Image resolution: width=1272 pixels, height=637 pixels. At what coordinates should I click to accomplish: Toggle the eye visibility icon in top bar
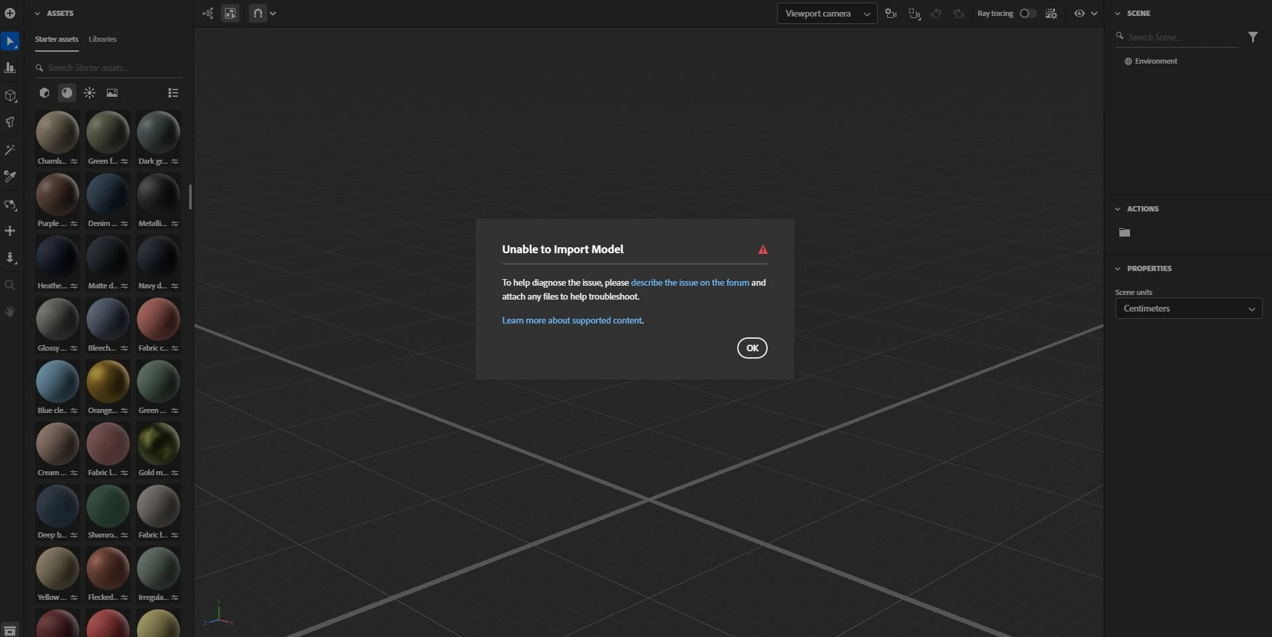1080,13
